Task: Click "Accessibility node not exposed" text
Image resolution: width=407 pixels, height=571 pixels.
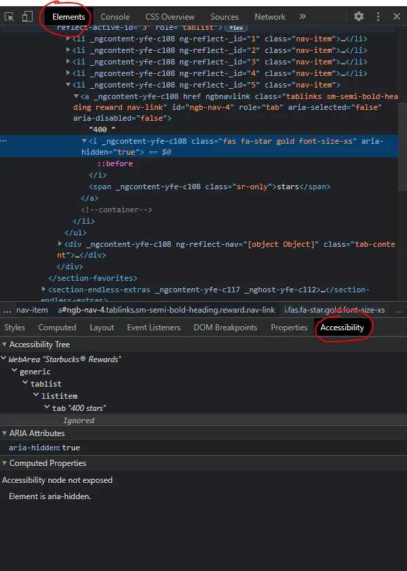Action: click(x=57, y=480)
